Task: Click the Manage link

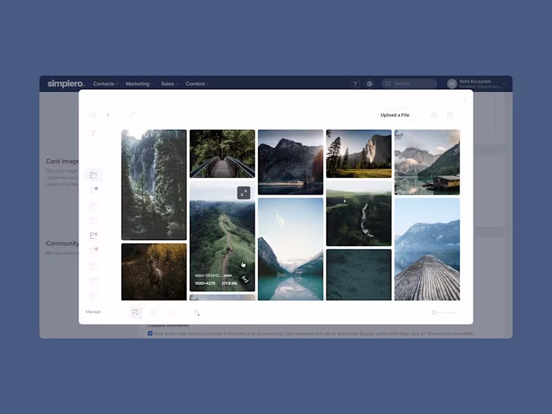Action: click(x=93, y=312)
